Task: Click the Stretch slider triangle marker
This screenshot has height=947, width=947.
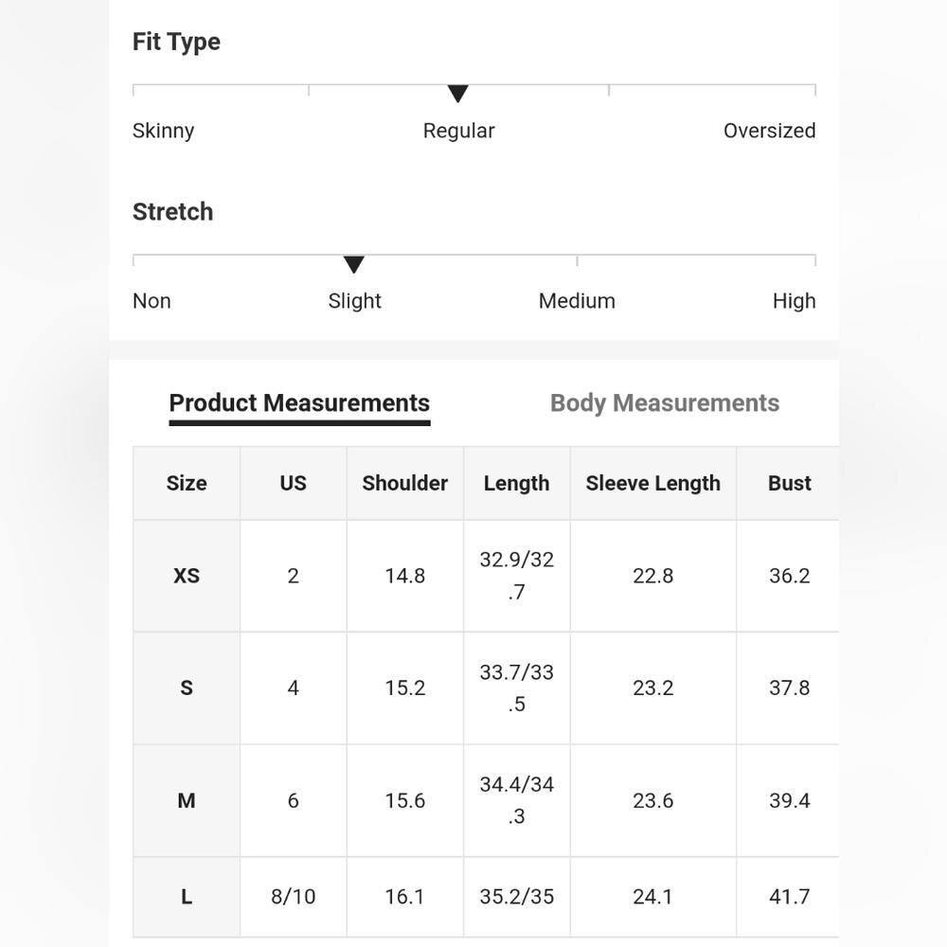Action: [354, 264]
